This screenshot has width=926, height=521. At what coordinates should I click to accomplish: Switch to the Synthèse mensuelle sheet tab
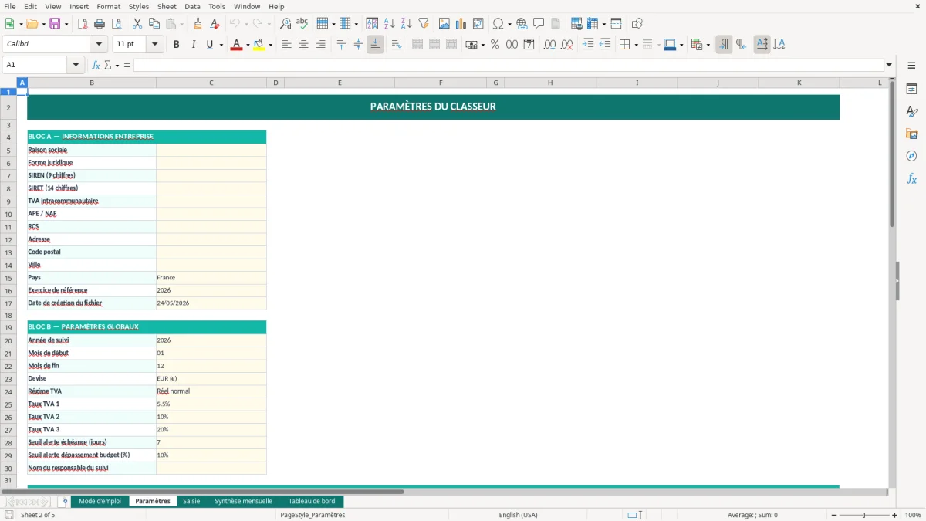click(x=243, y=501)
